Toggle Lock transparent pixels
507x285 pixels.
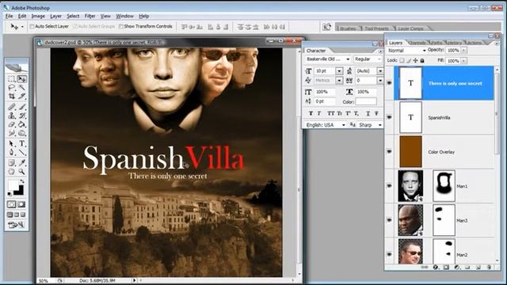pyautogui.click(x=402, y=60)
